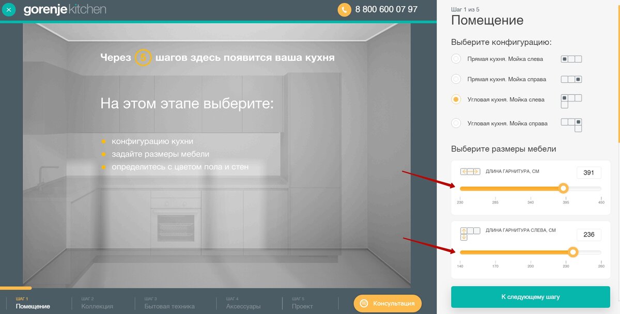Click the vertical arrows icon on ДЛИНА ГАРНИТУРА СЛЕВА card
This screenshot has height=314, width=620.
pyautogui.click(x=464, y=234)
